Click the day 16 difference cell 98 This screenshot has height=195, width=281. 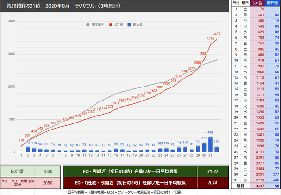click(273, 94)
